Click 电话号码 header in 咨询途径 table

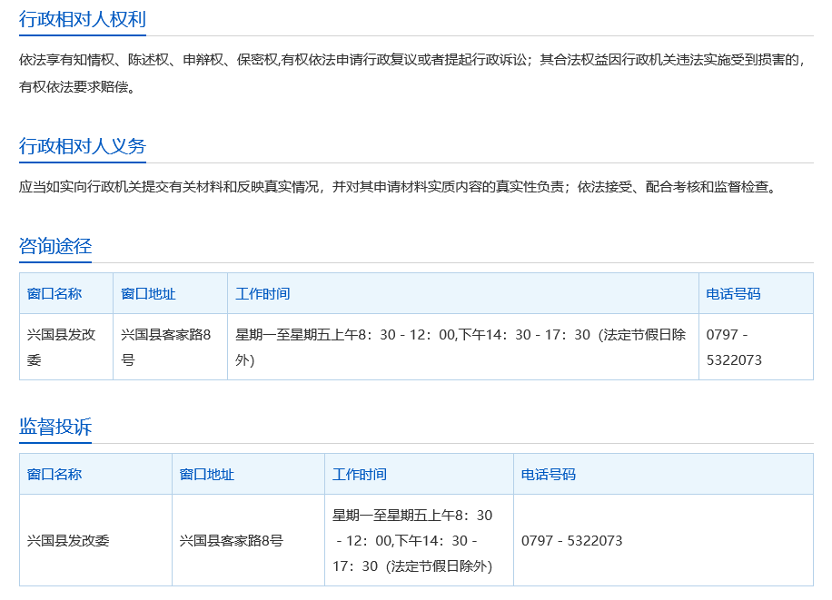(733, 294)
